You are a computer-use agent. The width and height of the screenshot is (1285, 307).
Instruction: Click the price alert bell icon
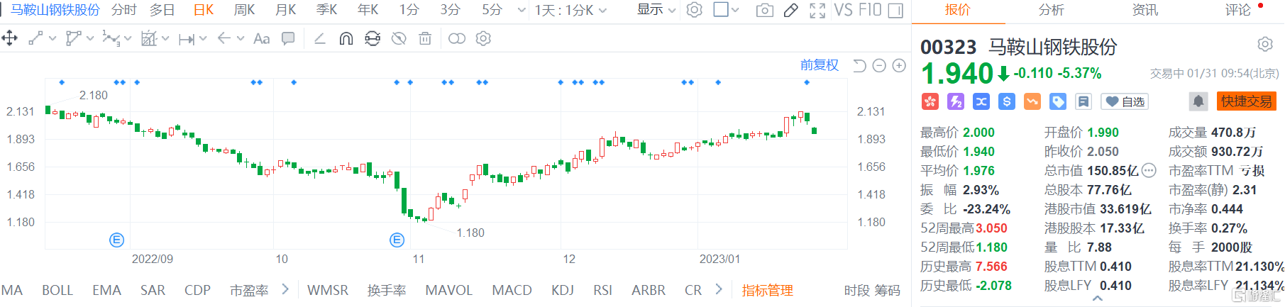click(x=1198, y=101)
